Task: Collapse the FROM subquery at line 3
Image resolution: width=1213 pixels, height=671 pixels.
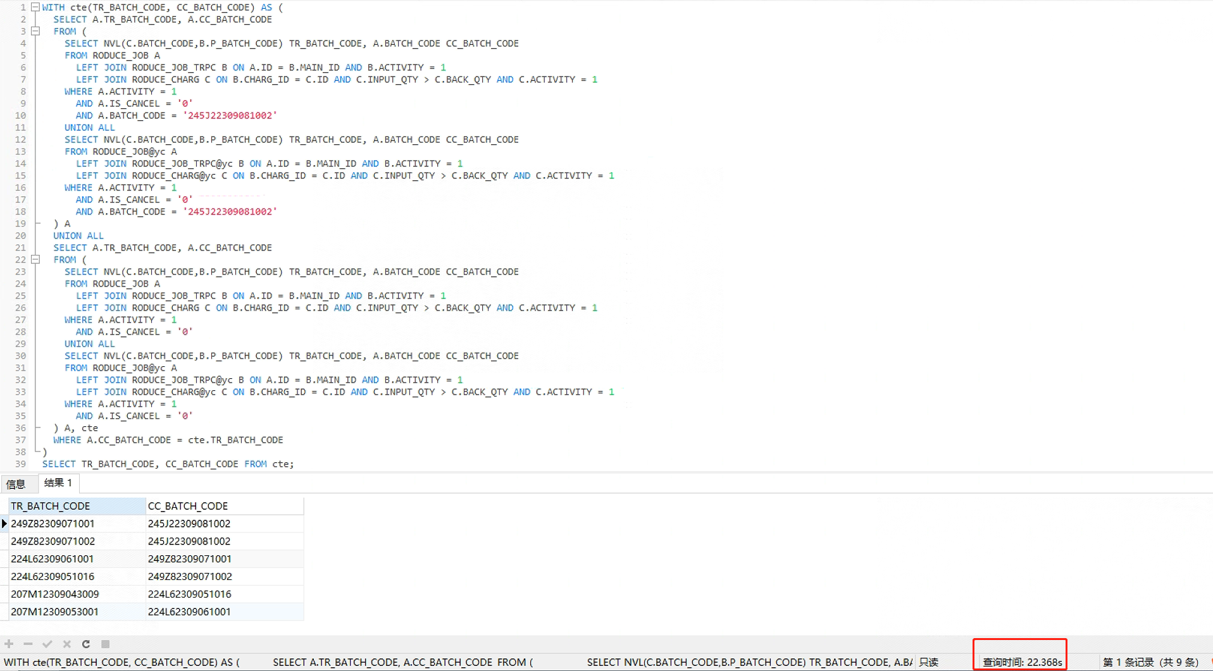Action: click(x=35, y=31)
